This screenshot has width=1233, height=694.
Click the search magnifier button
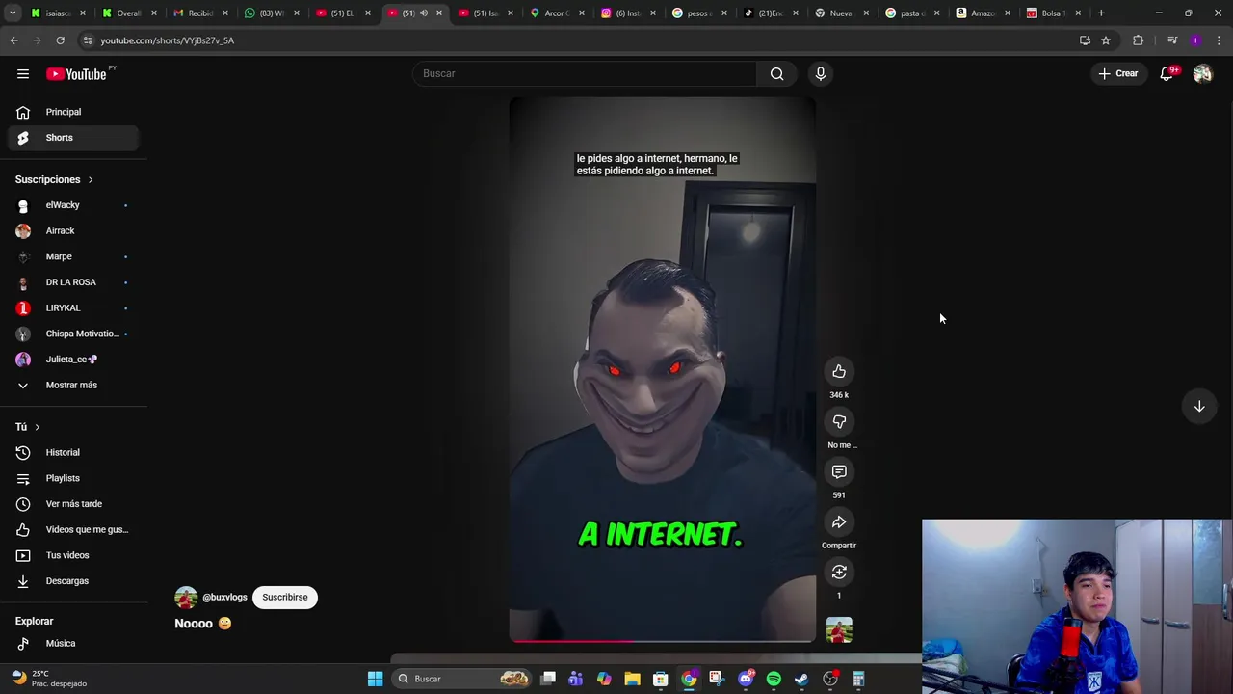pyautogui.click(x=776, y=73)
